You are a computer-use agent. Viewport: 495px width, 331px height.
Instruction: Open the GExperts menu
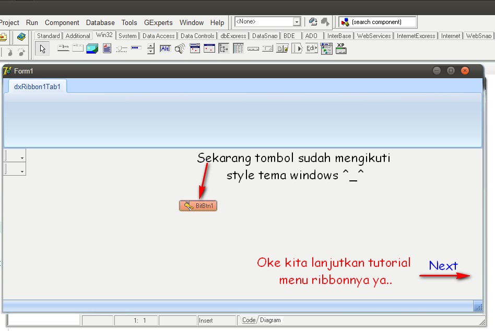158,22
